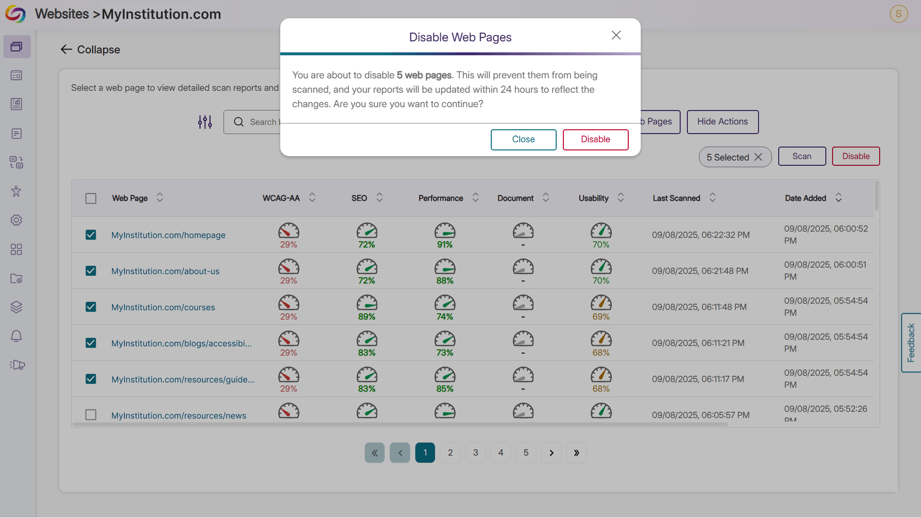
Task: Open announcements via the megaphone icon
Action: [17, 365]
